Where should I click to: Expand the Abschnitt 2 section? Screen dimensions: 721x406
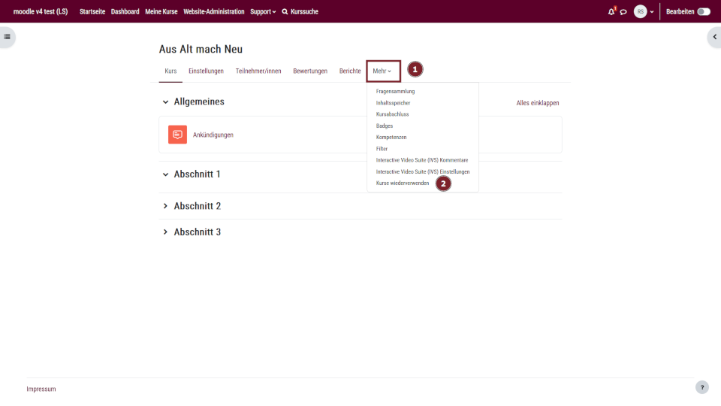coord(165,206)
